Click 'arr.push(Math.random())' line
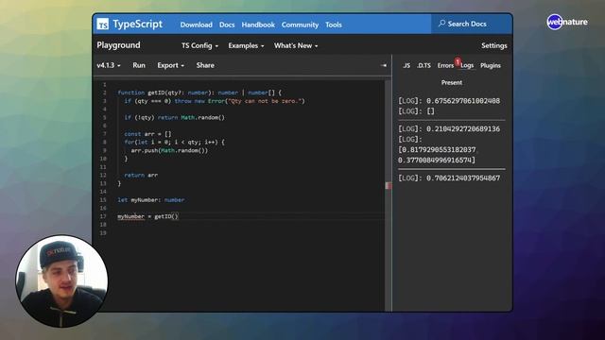 click(x=169, y=151)
